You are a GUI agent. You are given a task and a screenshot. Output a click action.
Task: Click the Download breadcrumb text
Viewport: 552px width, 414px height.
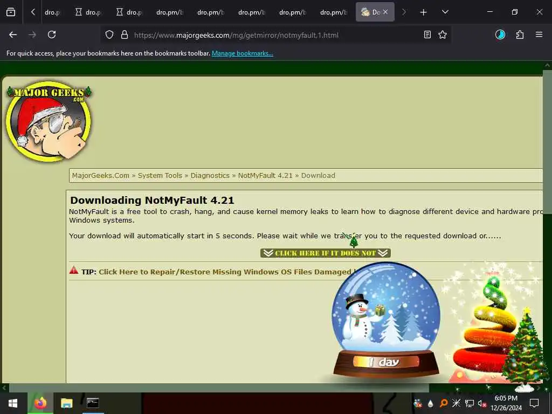click(x=318, y=175)
